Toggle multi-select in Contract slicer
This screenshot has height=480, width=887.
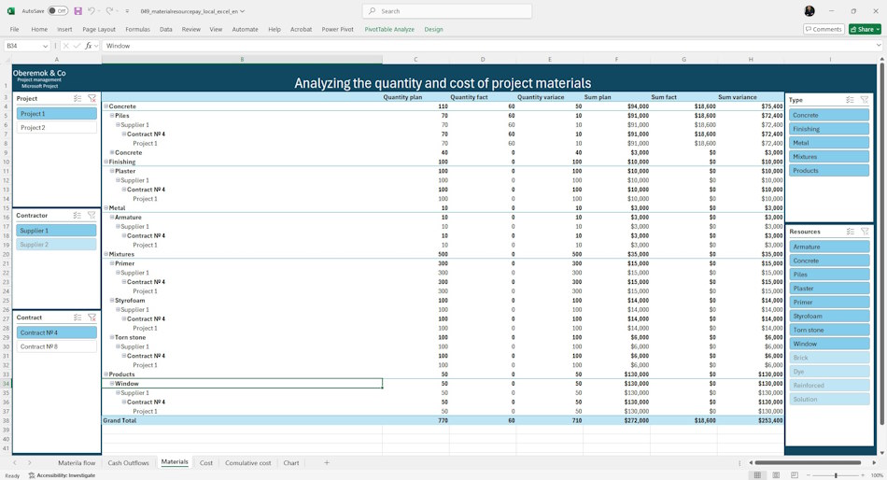[77, 318]
